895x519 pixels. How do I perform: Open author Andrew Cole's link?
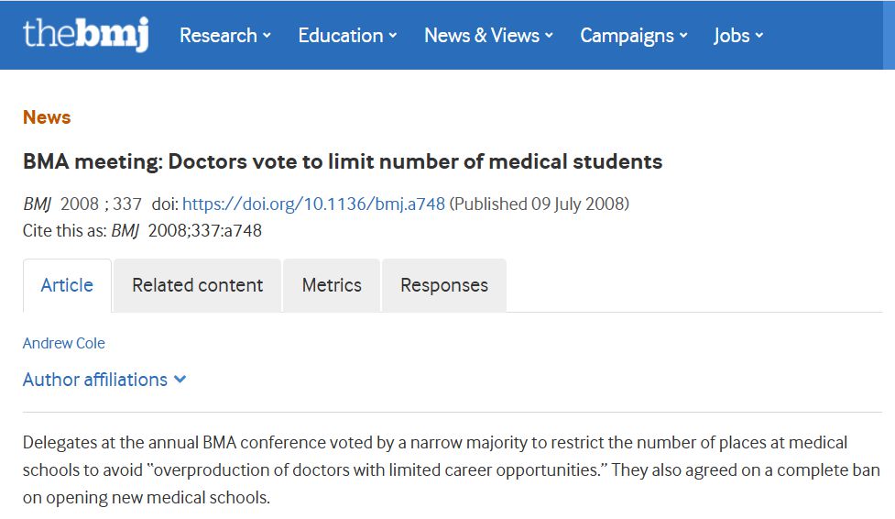[x=64, y=343]
